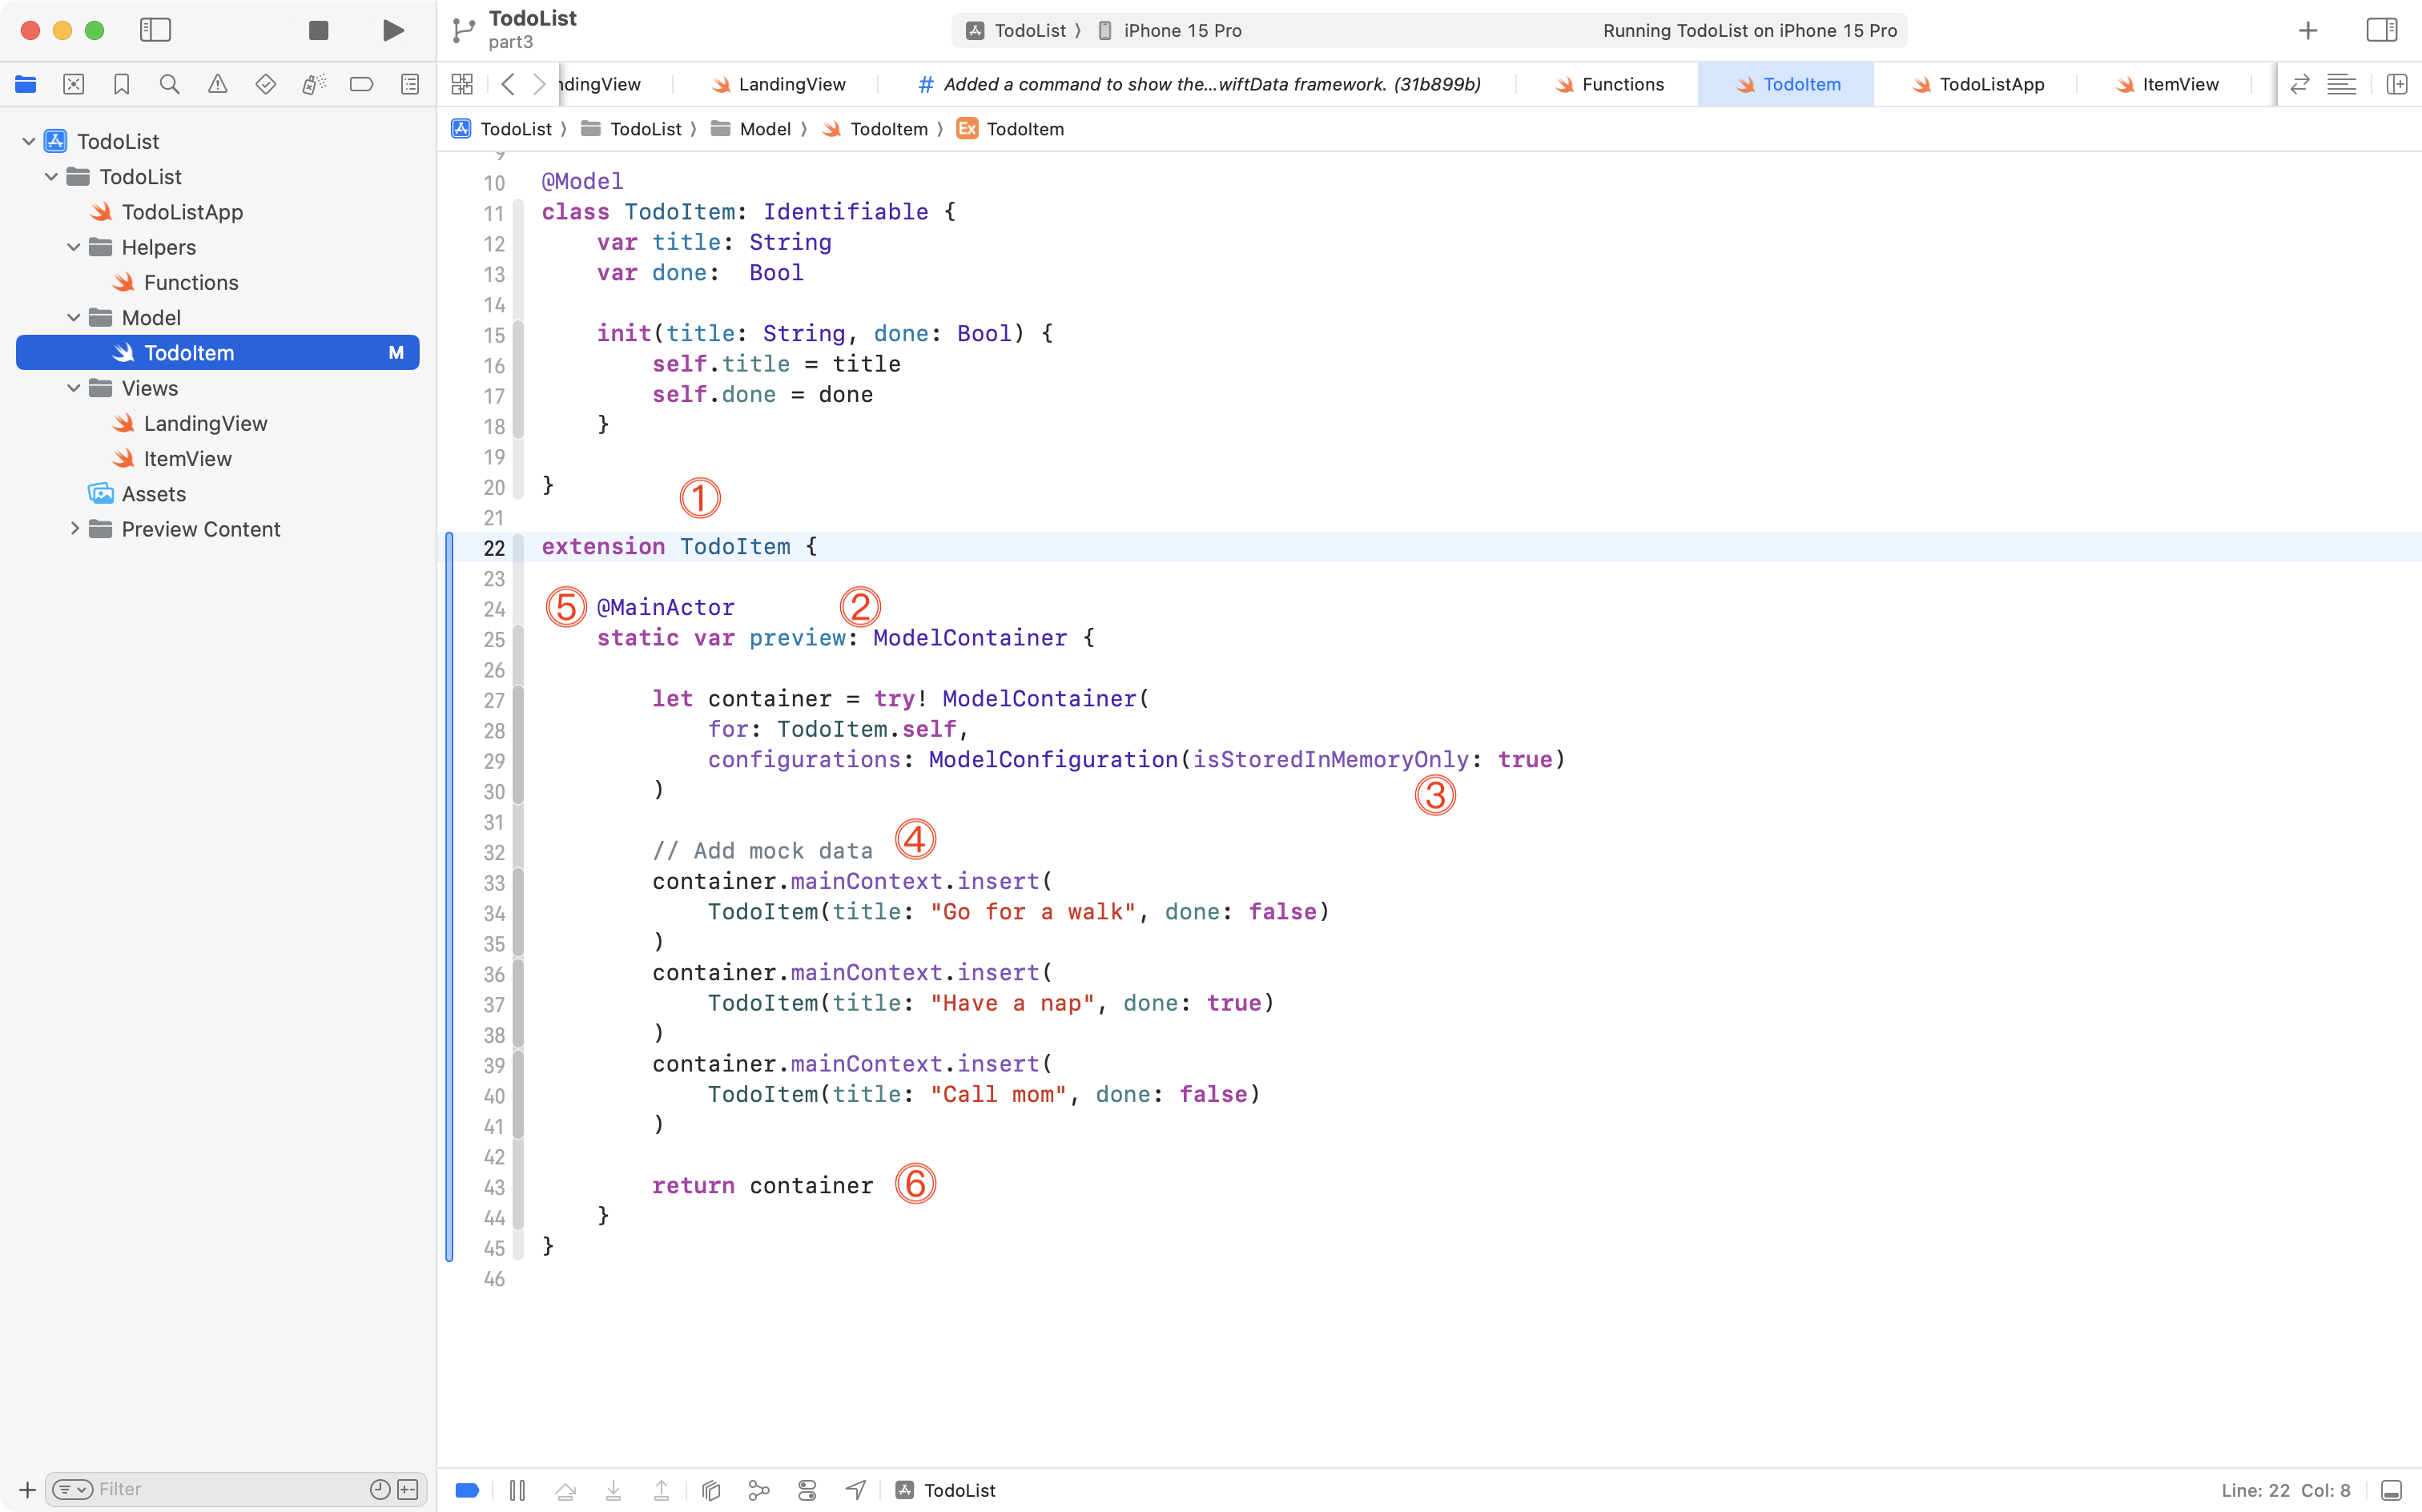Viewport: 2422px width, 1512px height.
Task: Collapse the Model folder in the navigator
Action: (72, 317)
